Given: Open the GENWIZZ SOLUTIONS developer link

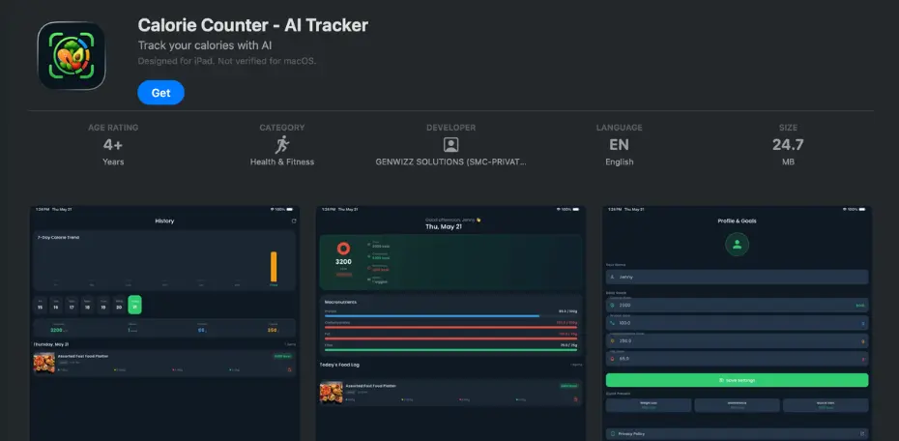Looking at the screenshot, I should tap(450, 162).
